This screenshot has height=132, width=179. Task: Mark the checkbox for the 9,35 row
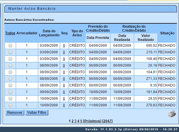10,85
